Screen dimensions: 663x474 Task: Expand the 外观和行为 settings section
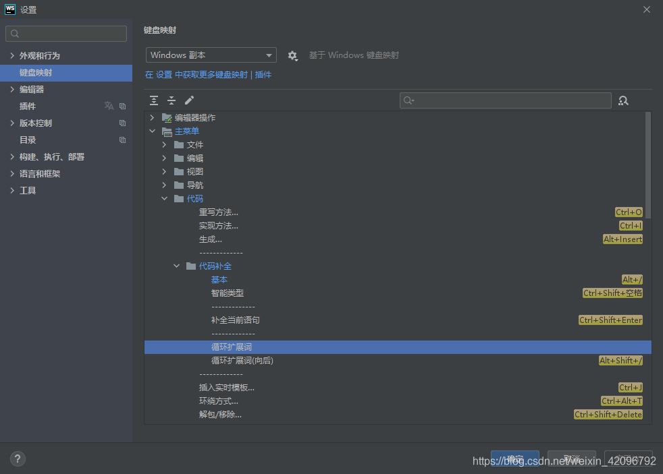click(12, 56)
